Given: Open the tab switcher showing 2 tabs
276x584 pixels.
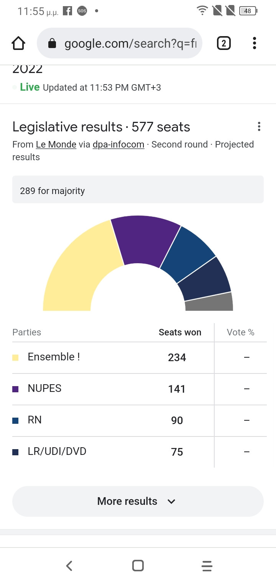Looking at the screenshot, I should click(224, 43).
